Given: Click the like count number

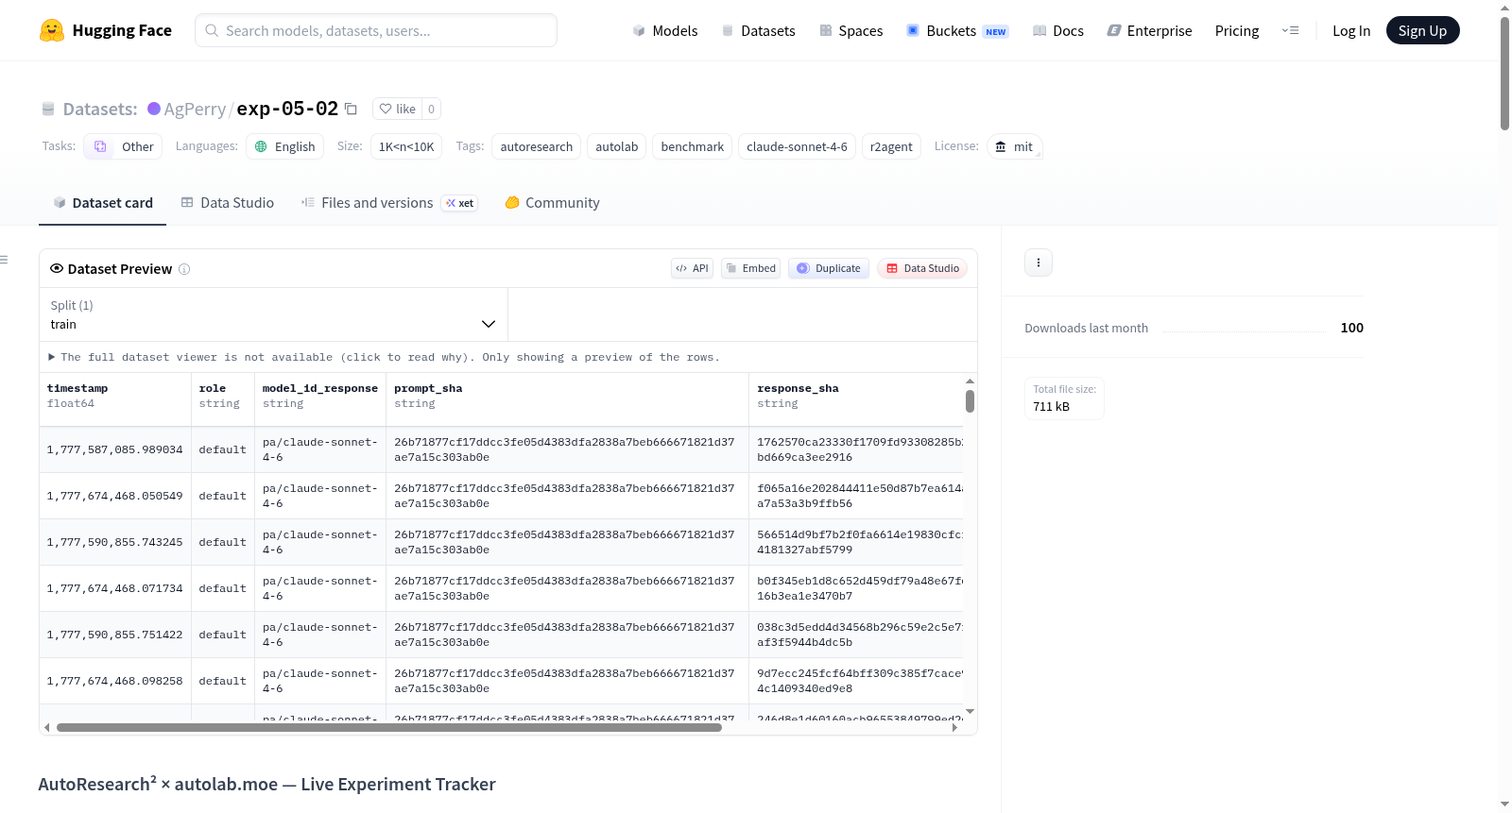Looking at the screenshot, I should 431,109.
